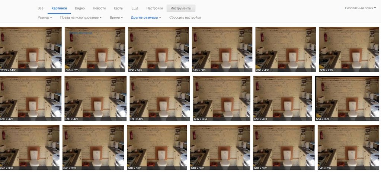The image size is (381, 172).
Task: Open the Карты tab
Action: [x=118, y=8]
